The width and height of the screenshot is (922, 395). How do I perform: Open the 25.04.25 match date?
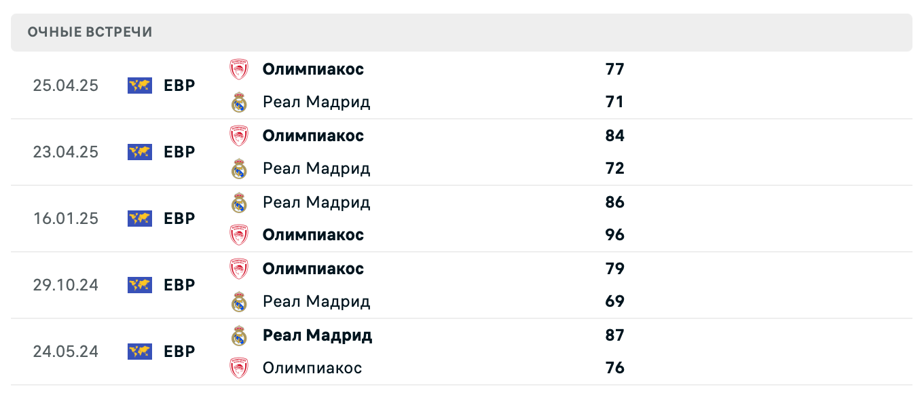[x=66, y=86]
